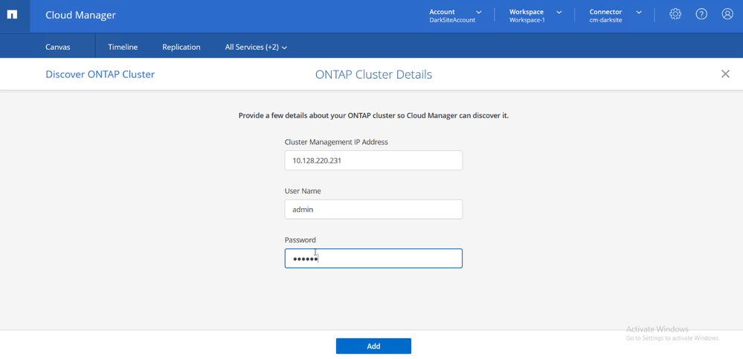Viewport: 743px width, 359px height.
Task: Open the settings gear icon
Action: pyautogui.click(x=675, y=14)
